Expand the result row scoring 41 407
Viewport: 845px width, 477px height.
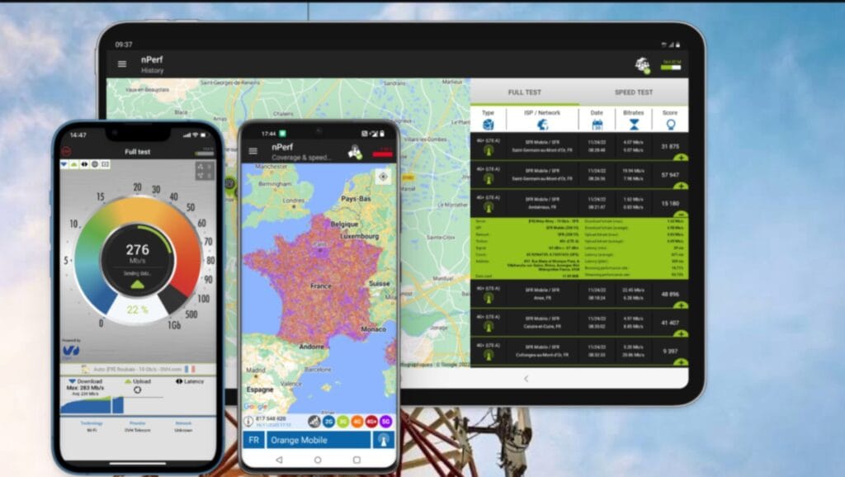point(680,333)
